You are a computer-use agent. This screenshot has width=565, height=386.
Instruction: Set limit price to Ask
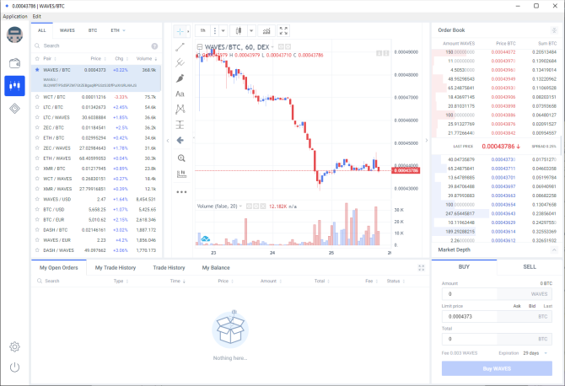click(517, 306)
